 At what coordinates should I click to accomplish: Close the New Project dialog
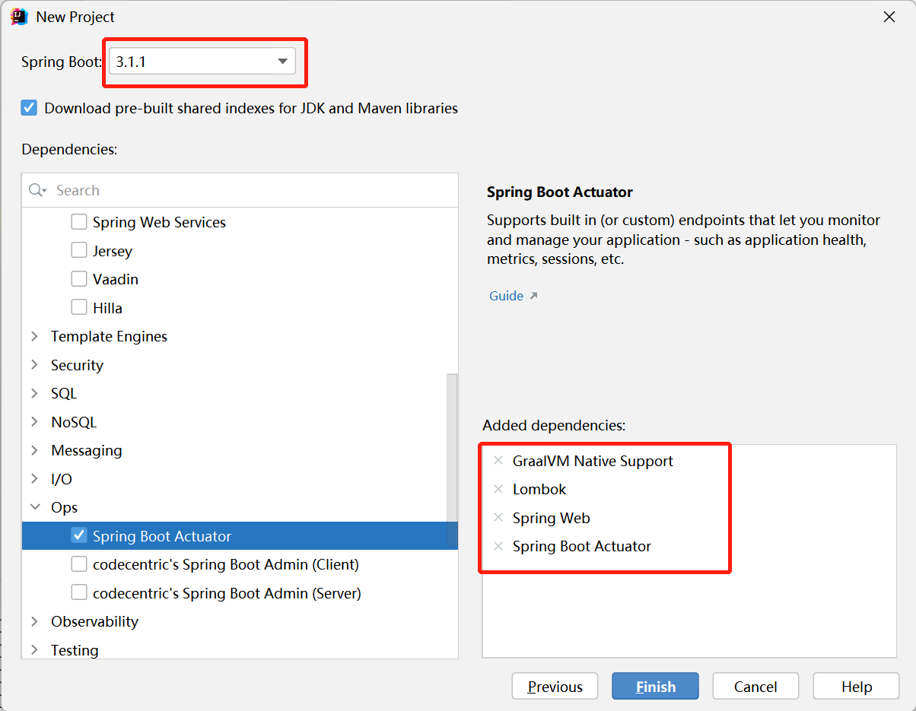coord(889,17)
